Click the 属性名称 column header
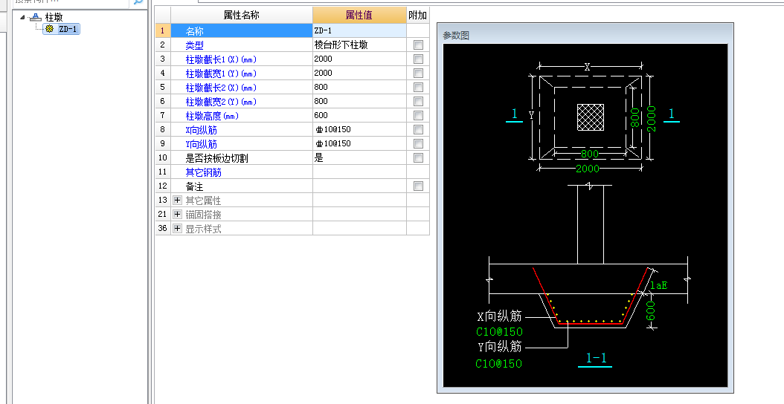 click(x=242, y=15)
